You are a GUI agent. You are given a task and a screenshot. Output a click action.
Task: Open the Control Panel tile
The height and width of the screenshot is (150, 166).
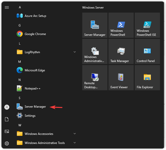point(147,51)
